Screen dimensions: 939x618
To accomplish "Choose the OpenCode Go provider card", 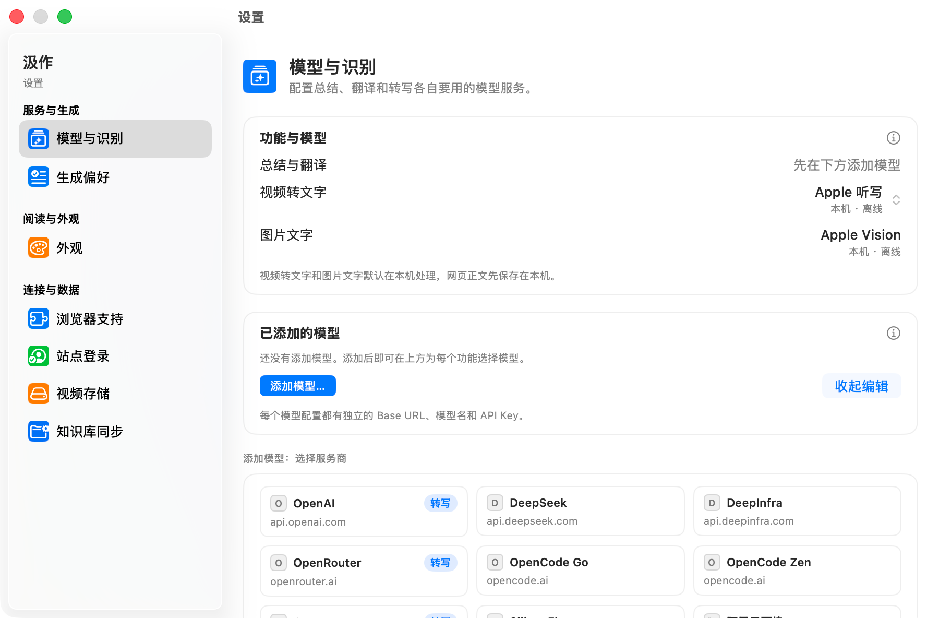I will (x=580, y=571).
